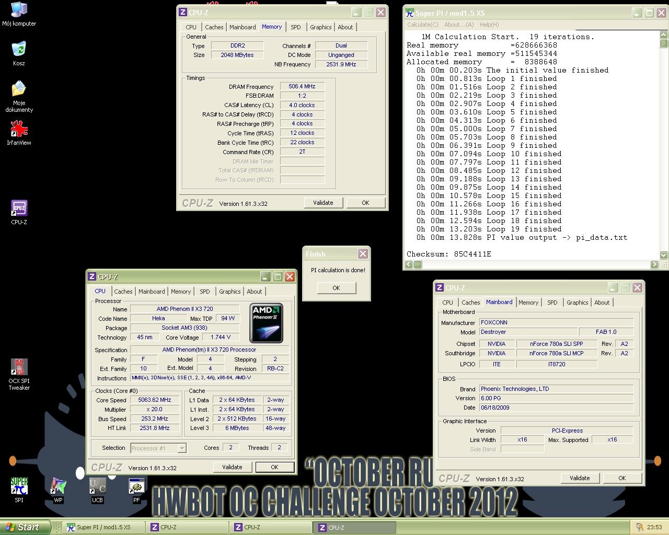Screen dimensions: 669x535
Task: Confirm PI calculation done with OK
Action: point(336,288)
